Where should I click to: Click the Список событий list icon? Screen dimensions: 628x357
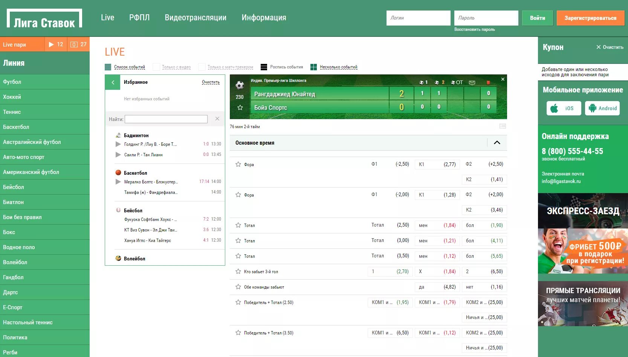click(x=108, y=67)
